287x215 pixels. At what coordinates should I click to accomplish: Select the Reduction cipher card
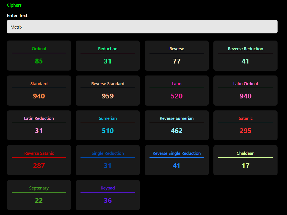(108, 56)
